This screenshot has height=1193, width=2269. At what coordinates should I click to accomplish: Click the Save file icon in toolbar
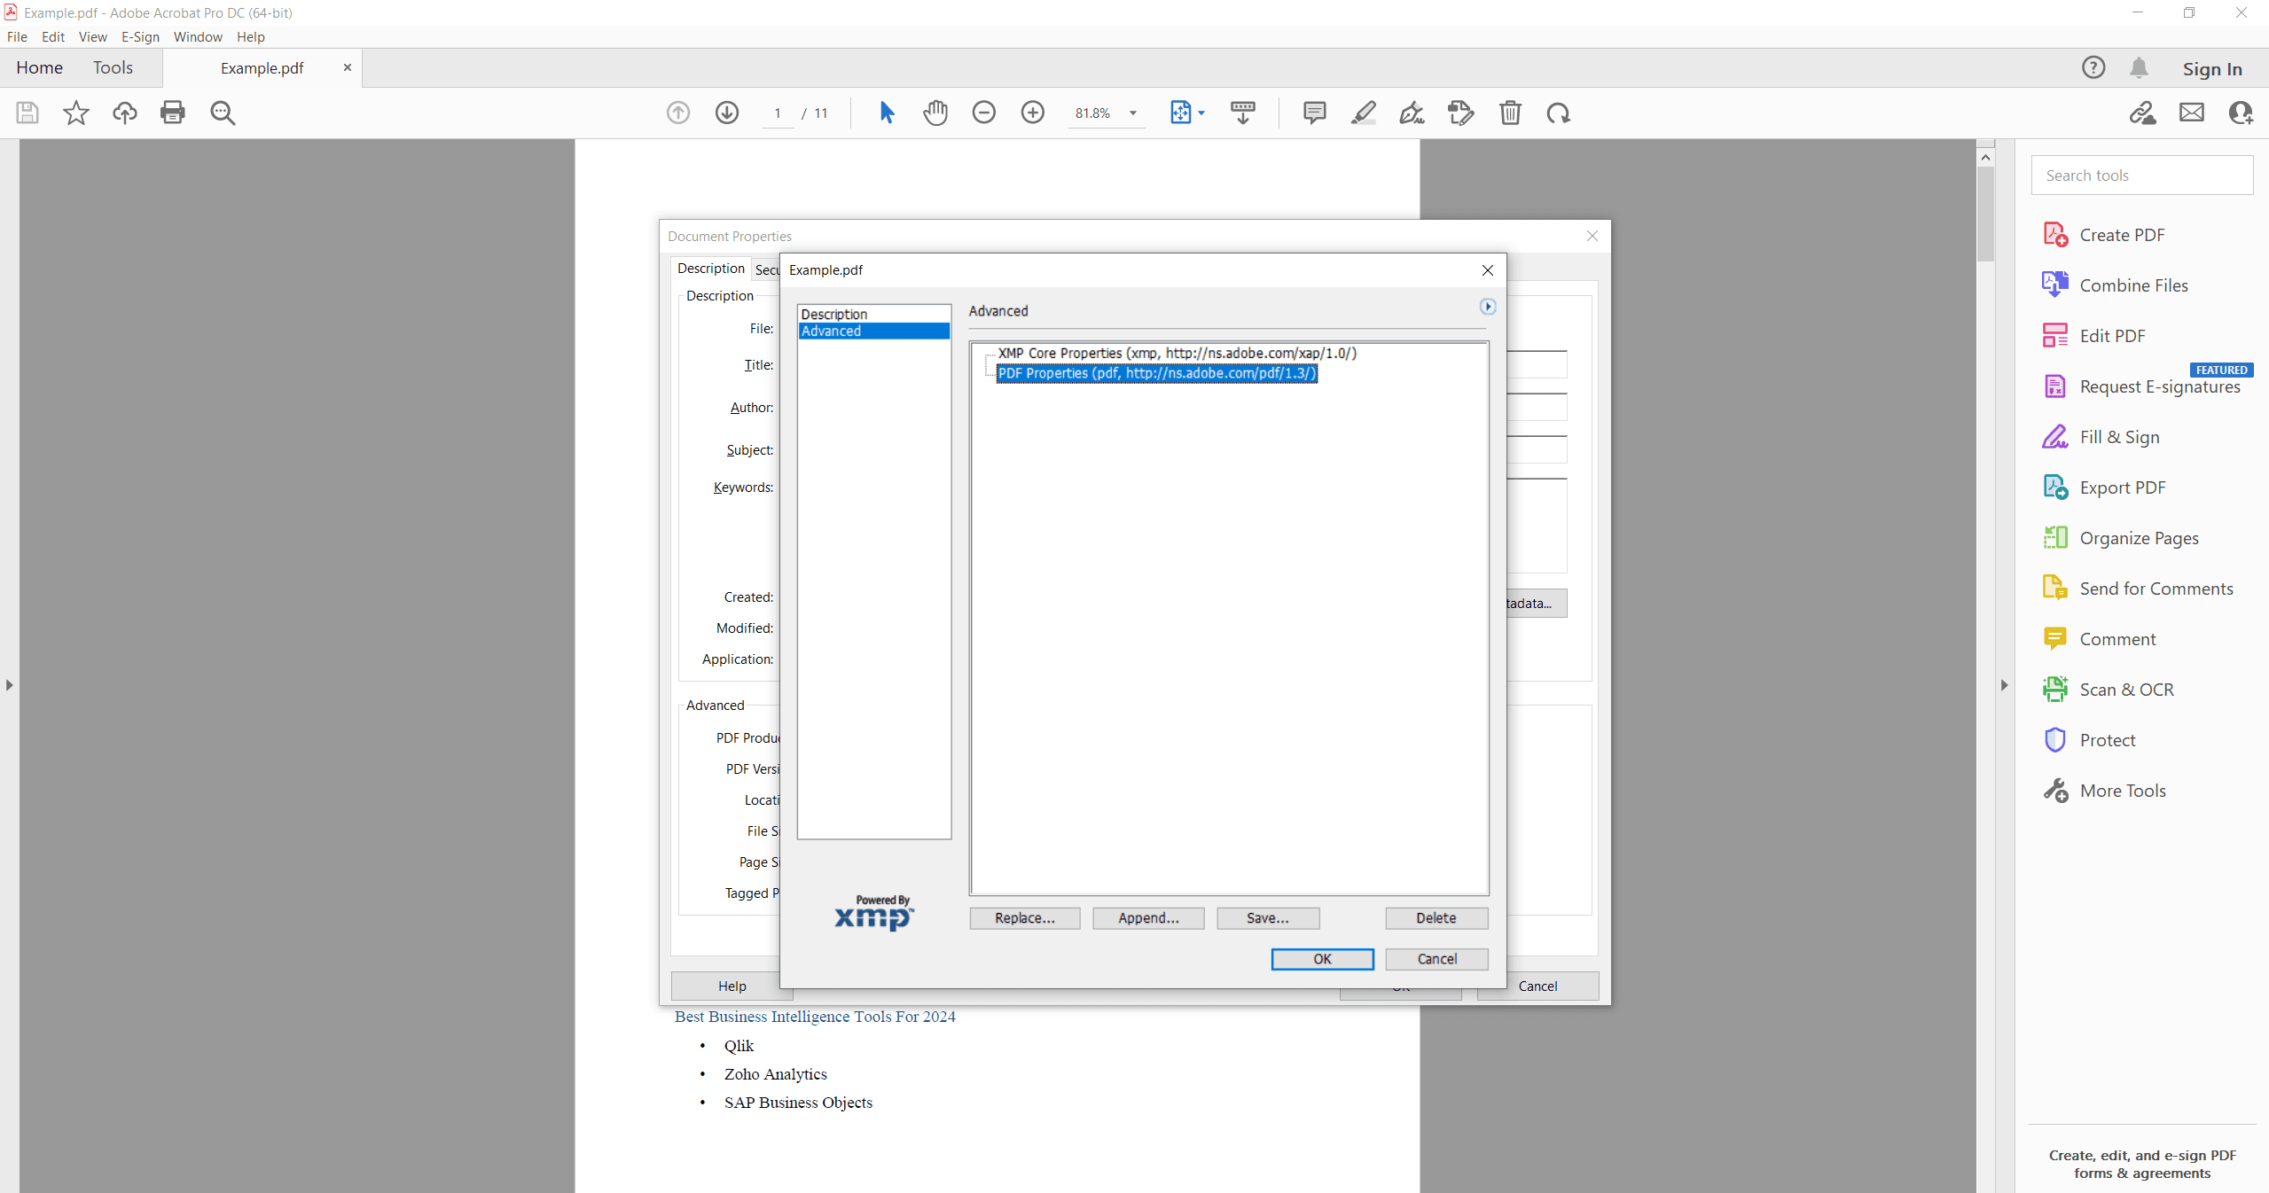click(x=27, y=113)
